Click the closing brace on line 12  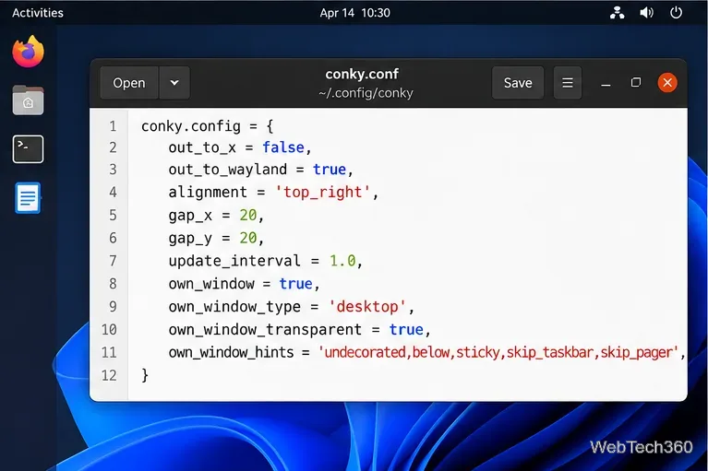point(145,375)
